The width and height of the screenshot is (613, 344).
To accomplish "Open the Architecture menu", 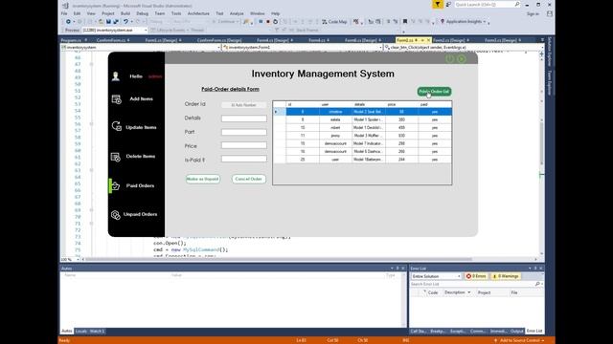I will [x=198, y=13].
